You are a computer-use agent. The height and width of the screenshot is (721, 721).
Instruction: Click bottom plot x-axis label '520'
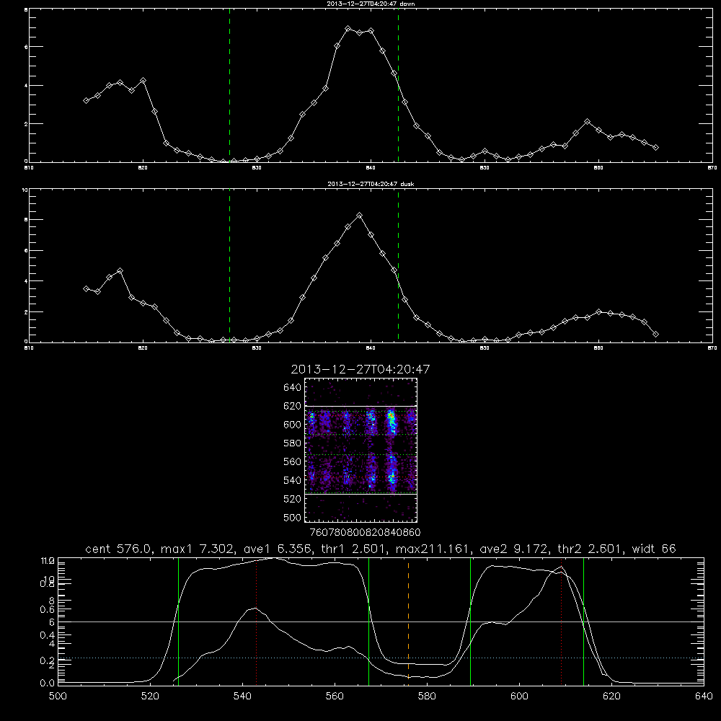coord(150,696)
